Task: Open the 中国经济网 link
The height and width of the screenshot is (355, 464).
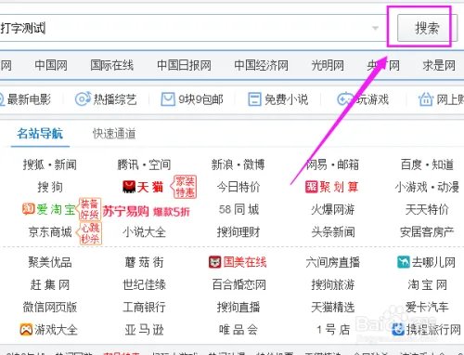Action: coord(261,65)
